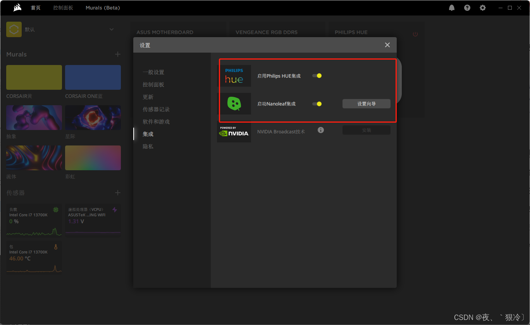530x325 pixels.
Task: Click the Murals section heading
Action: pos(16,54)
